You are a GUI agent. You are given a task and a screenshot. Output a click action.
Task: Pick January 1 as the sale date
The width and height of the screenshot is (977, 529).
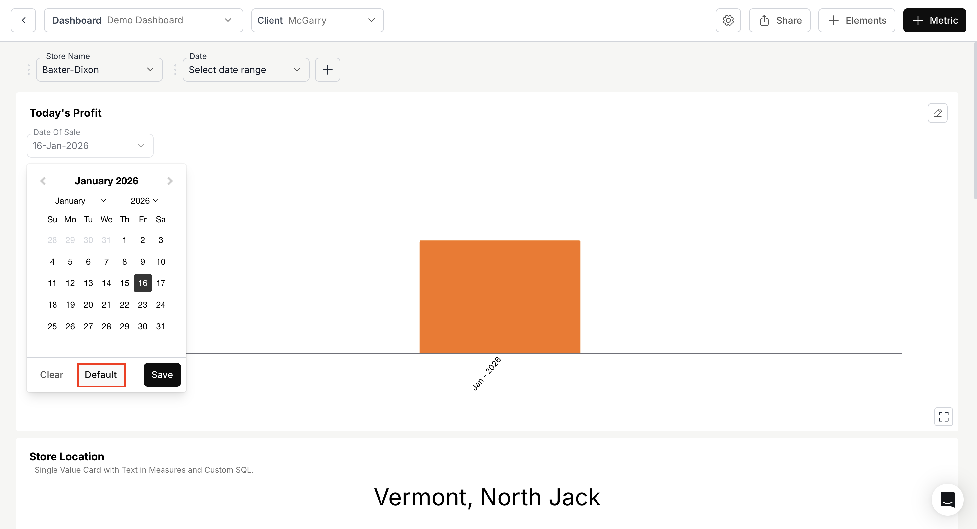click(x=124, y=240)
